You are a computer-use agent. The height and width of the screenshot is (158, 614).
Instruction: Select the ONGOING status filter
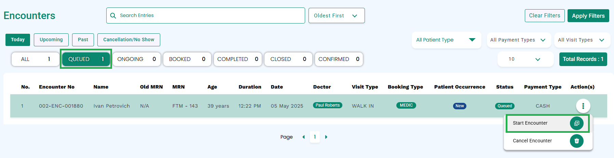137,59
